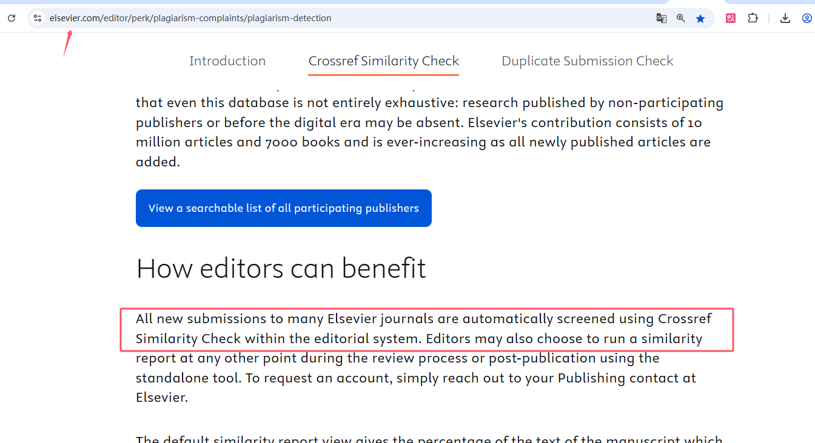Open searchable list of all participating publishers
815x443 pixels.
284,208
